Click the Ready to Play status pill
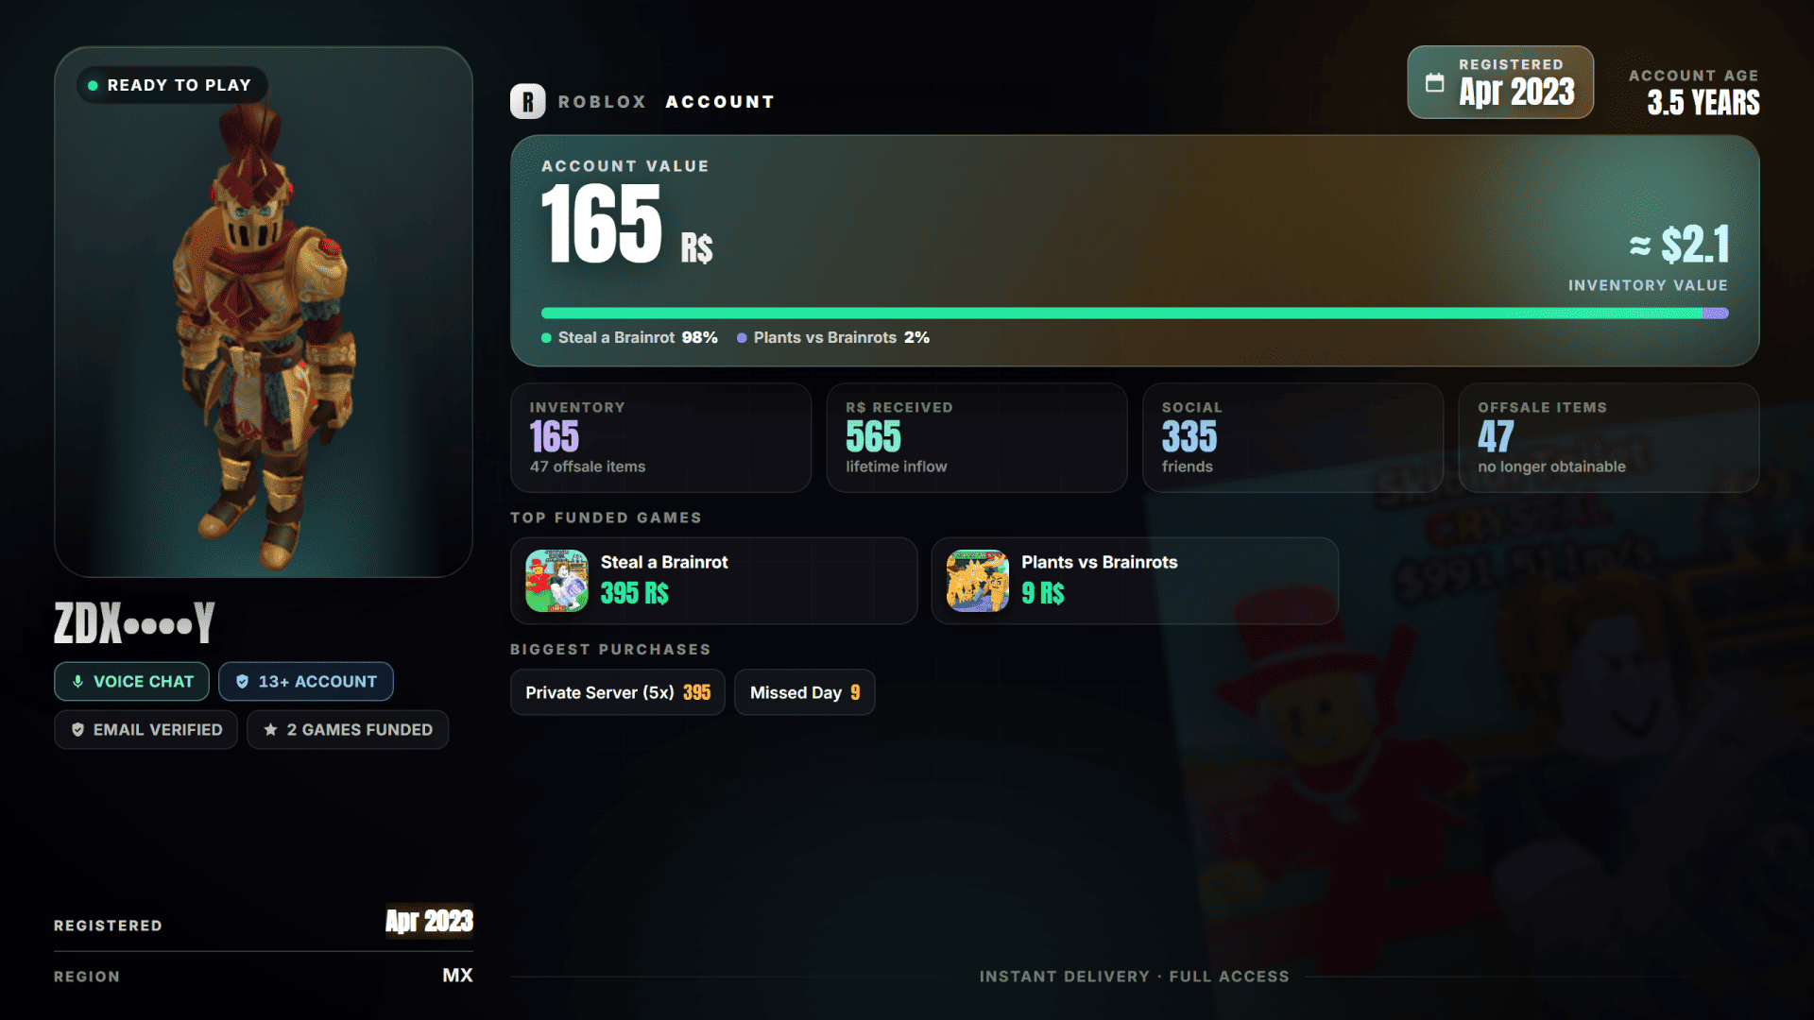1814x1020 pixels. point(171,85)
